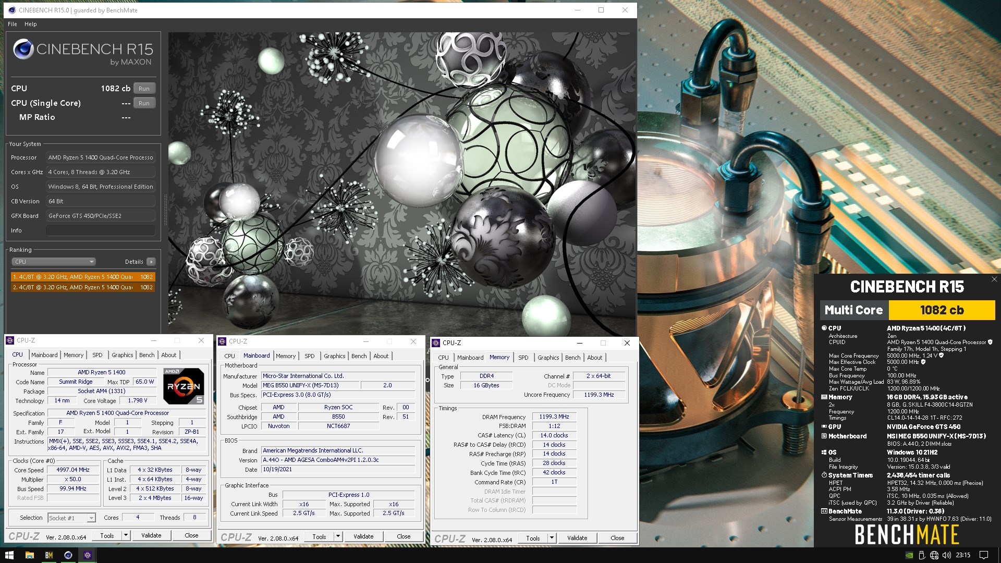
Task: Click the GPU section icon in BenchMate overlay
Action: click(x=824, y=426)
